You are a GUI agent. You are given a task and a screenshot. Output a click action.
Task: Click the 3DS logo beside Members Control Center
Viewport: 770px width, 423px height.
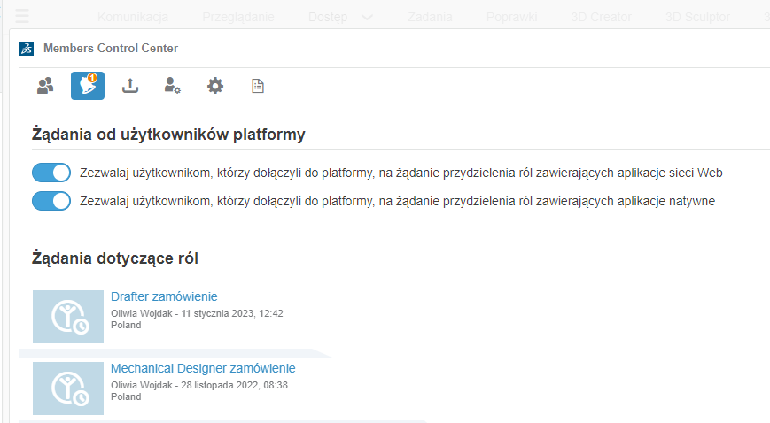click(27, 49)
